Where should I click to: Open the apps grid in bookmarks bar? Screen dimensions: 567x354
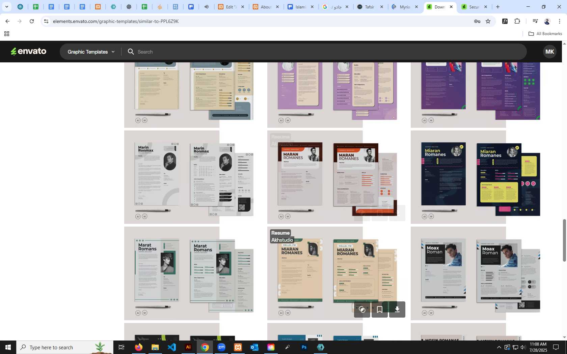[x=6, y=34]
